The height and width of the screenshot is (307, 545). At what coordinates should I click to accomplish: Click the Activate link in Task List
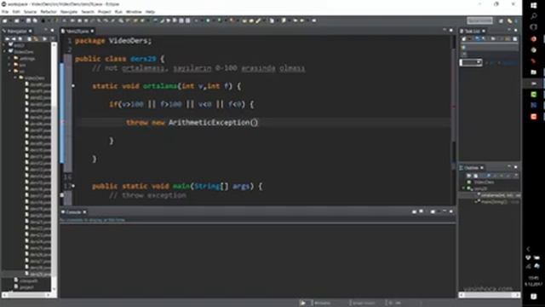tap(509, 62)
